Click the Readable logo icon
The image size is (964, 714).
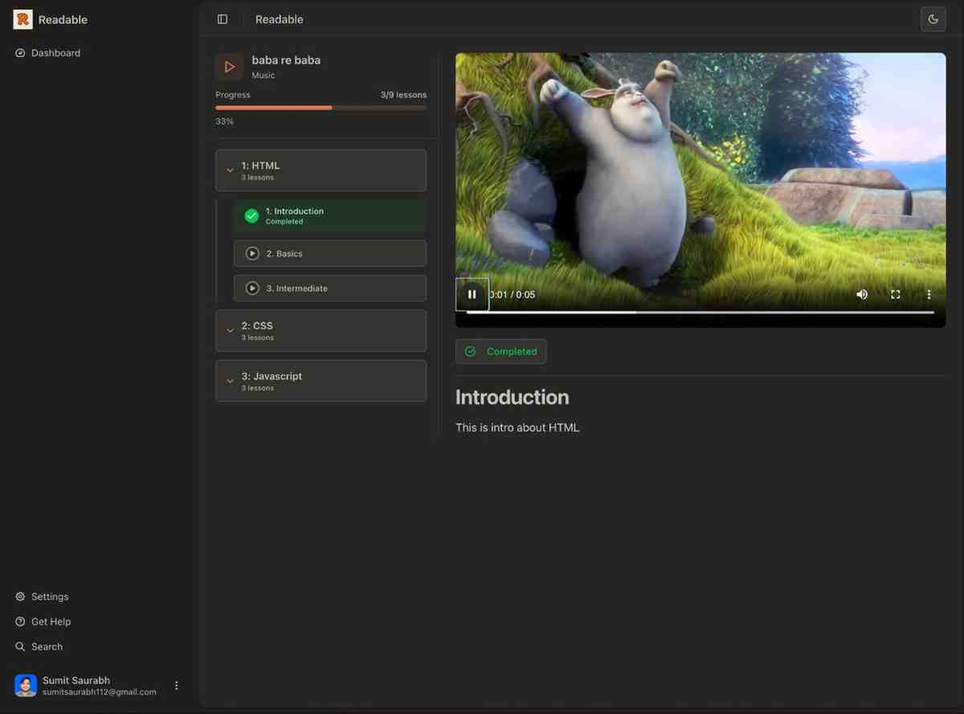[22, 19]
